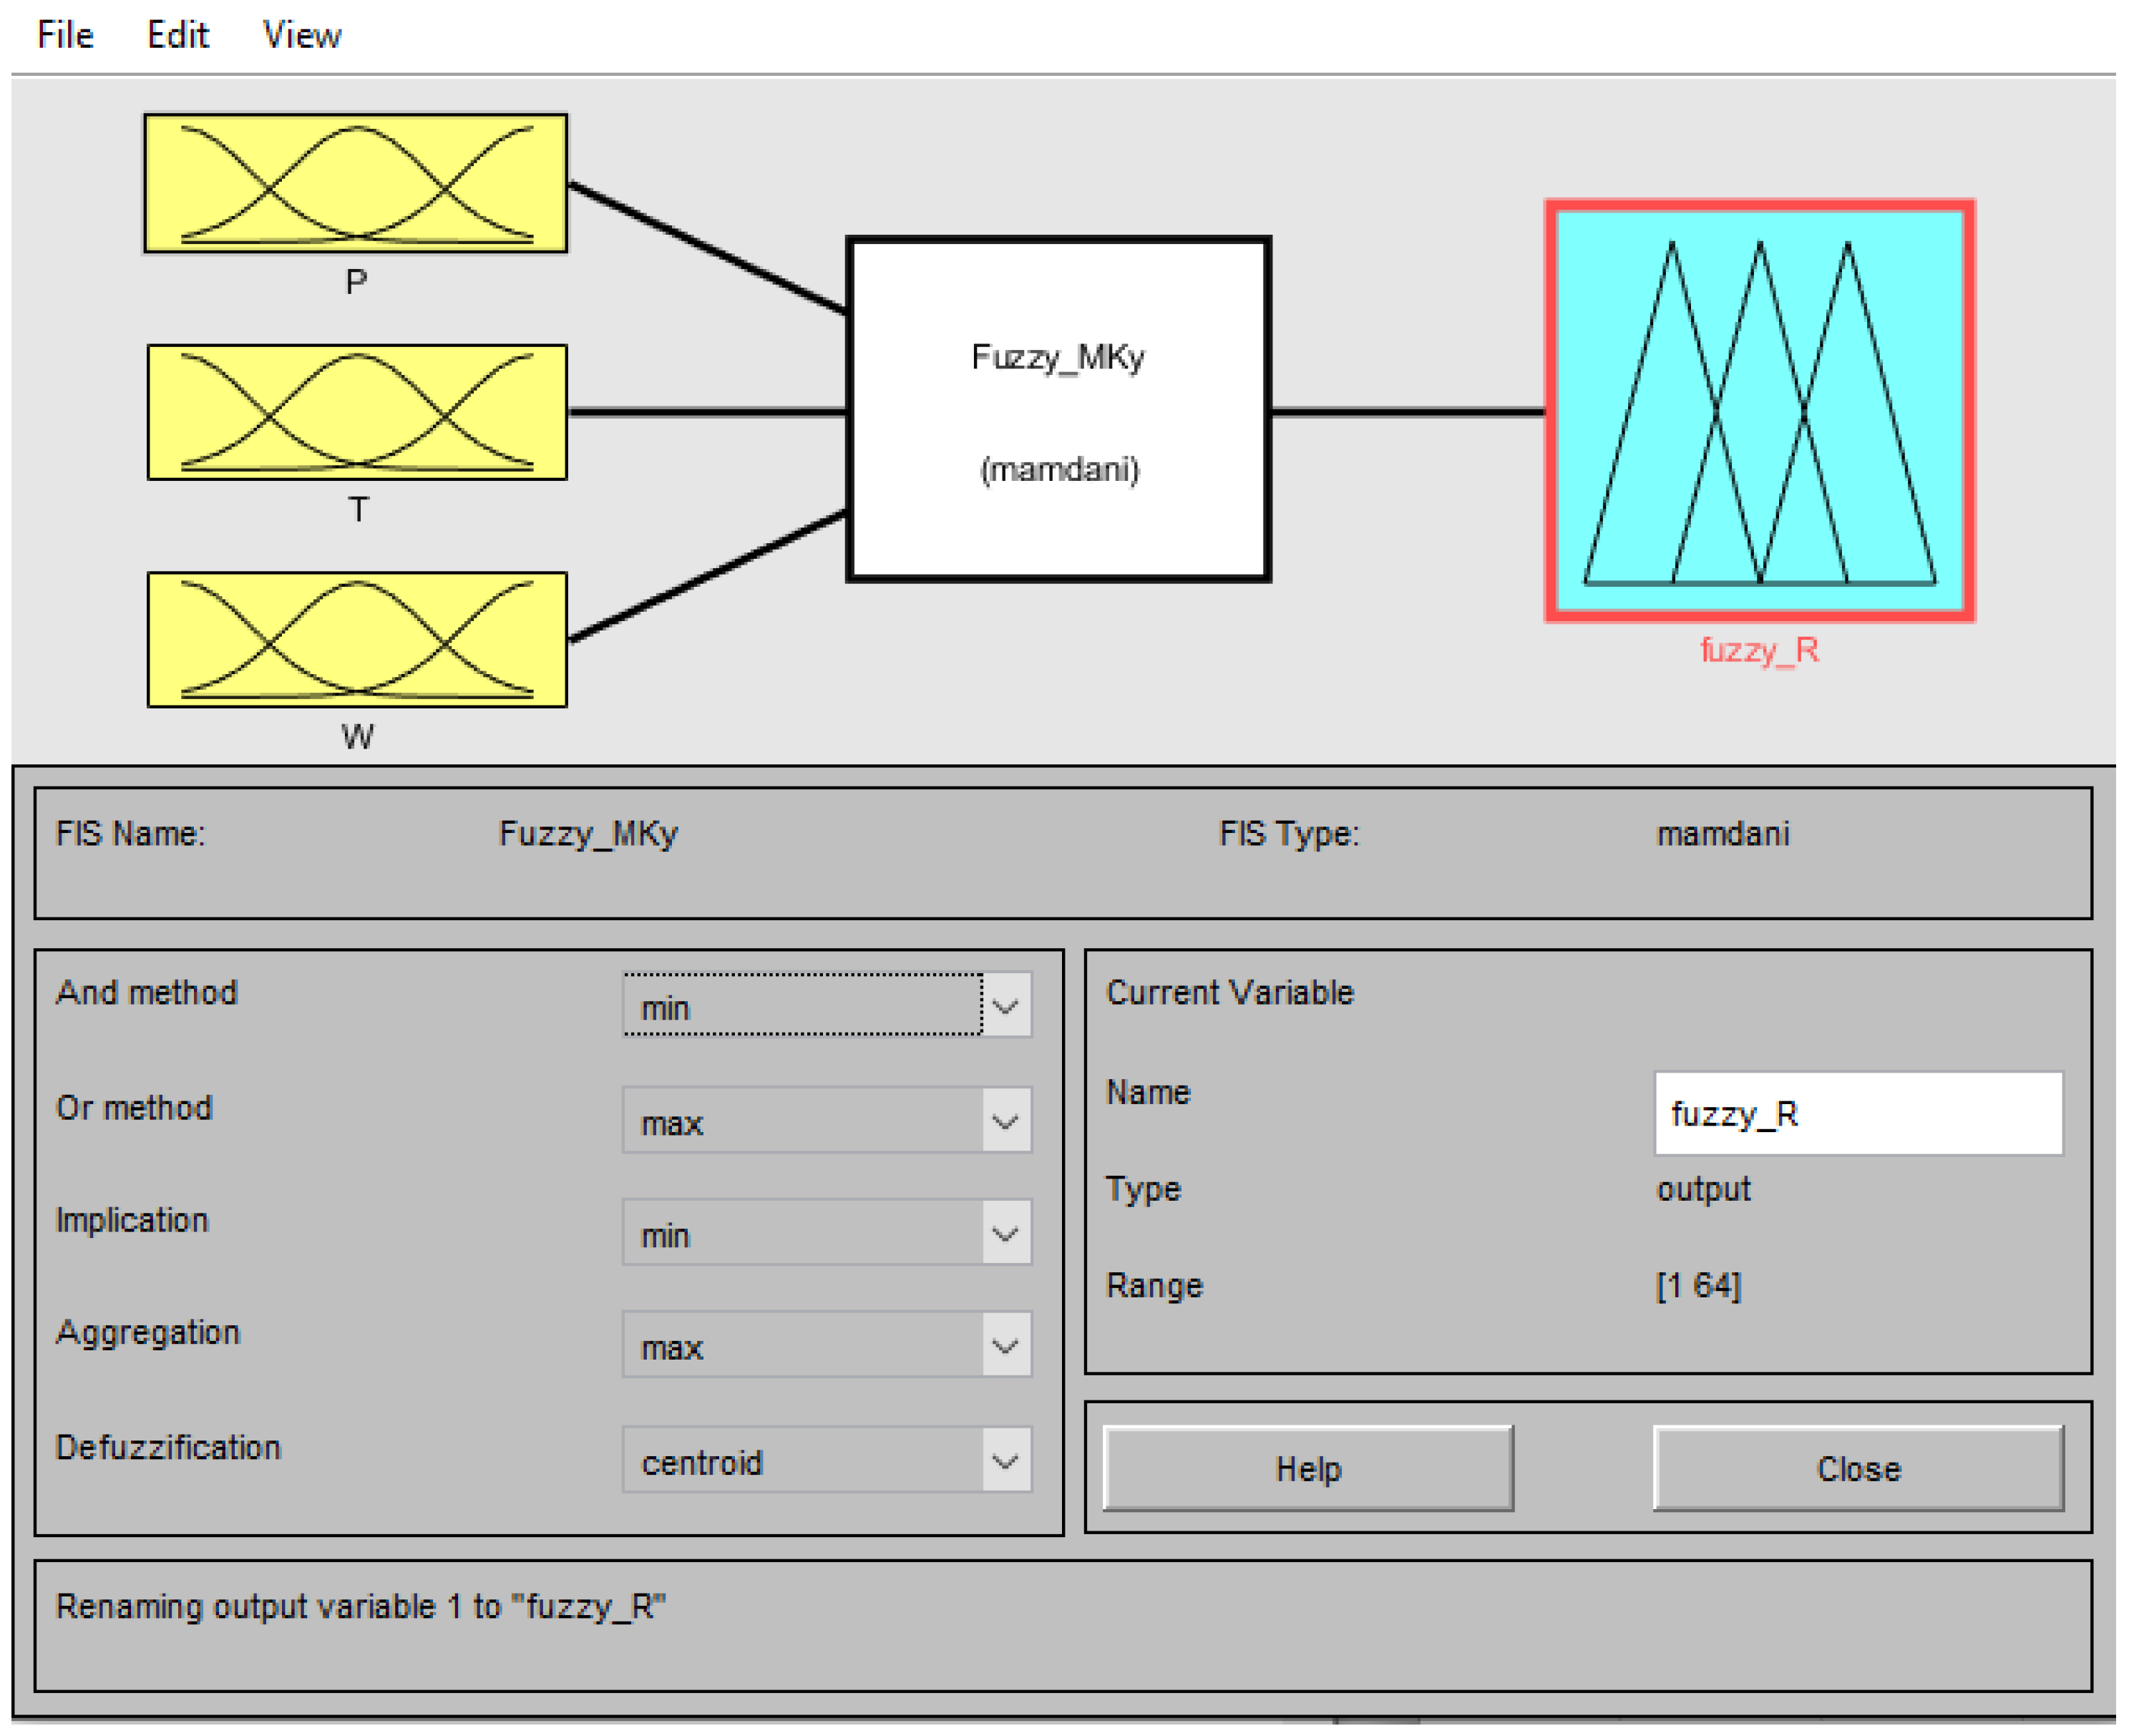Click the P label under first input
Screen dimensions: 2129x1736
(x=356, y=283)
